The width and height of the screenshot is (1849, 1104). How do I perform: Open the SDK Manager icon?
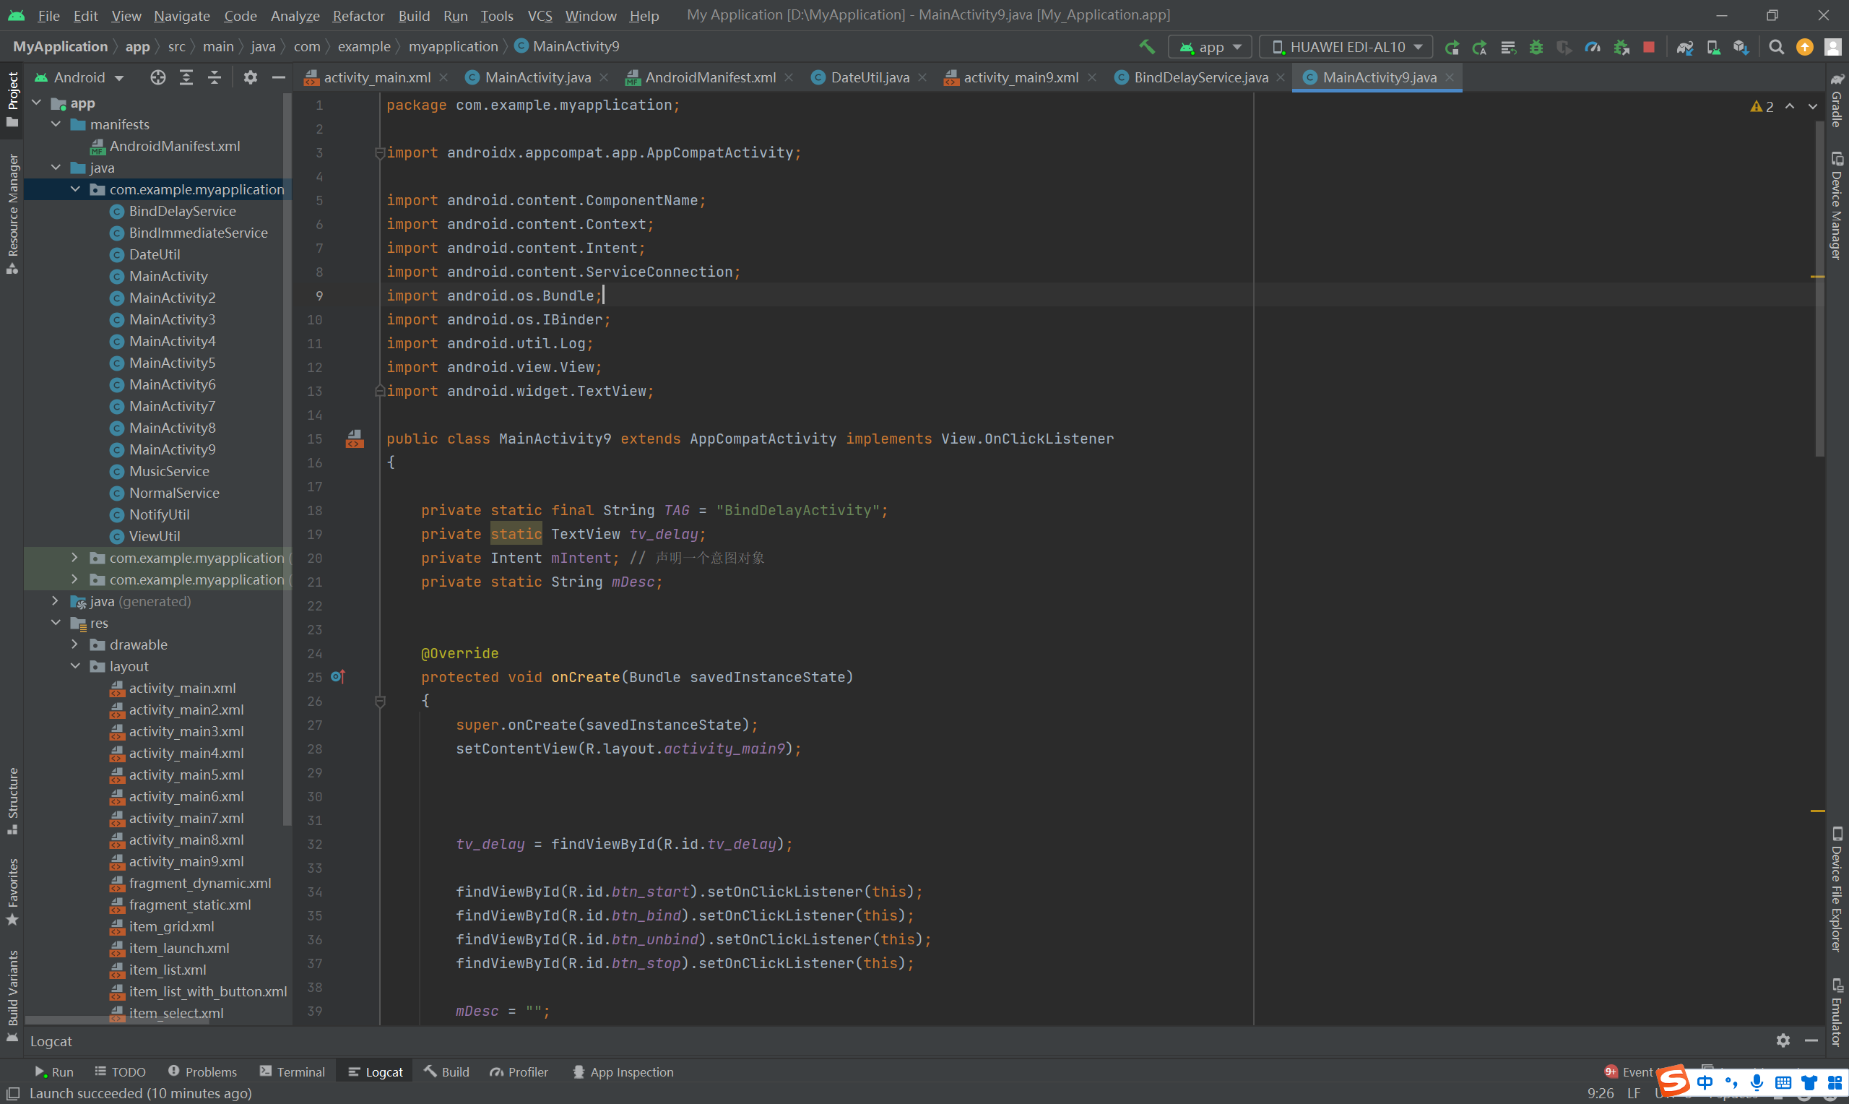1741,47
